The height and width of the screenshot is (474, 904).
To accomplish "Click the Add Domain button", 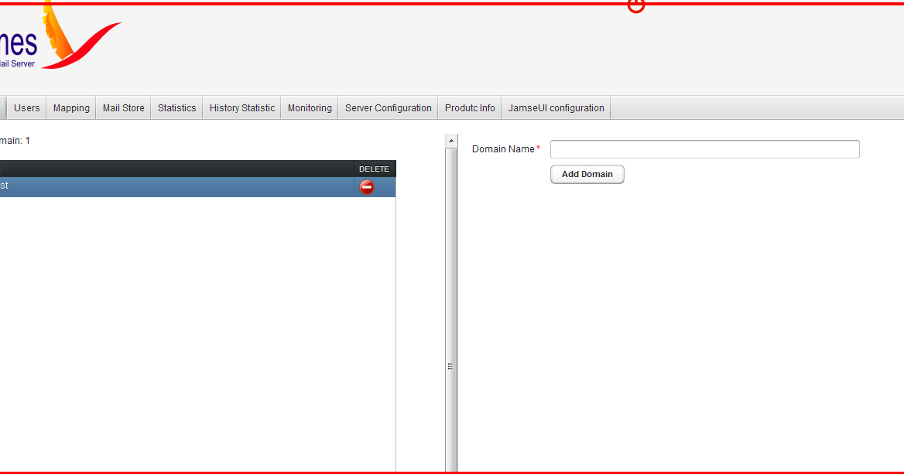I will pos(587,174).
